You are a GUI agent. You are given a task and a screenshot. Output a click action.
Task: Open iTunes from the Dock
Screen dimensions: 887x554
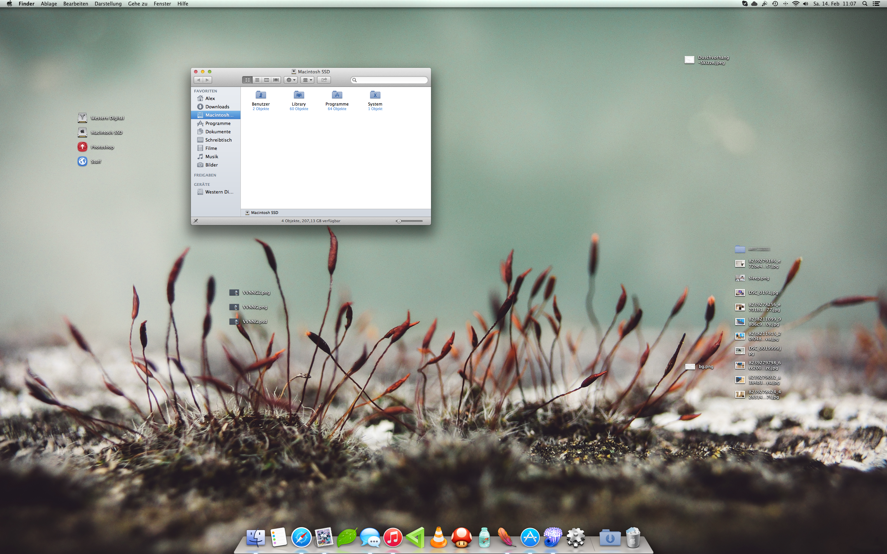(393, 537)
